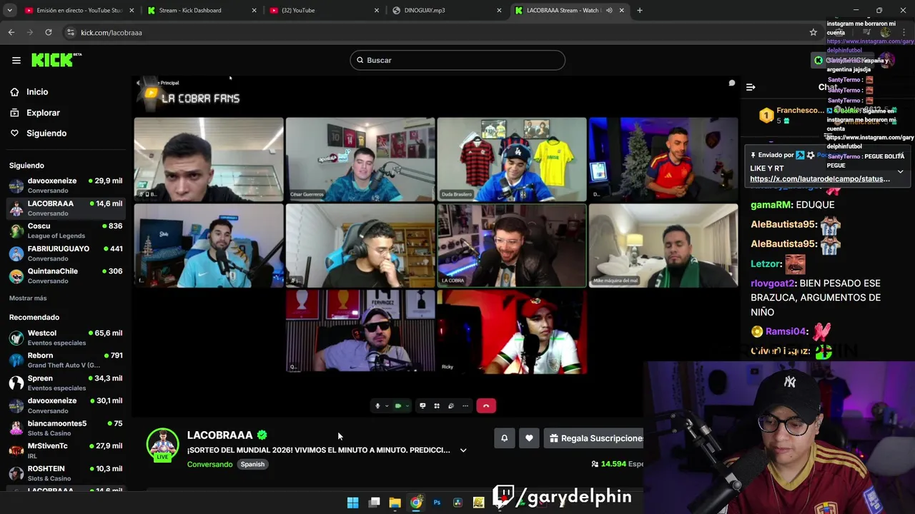This screenshot has height=514, width=915.
Task: Open Photoshop from the taskbar
Action: point(437,503)
